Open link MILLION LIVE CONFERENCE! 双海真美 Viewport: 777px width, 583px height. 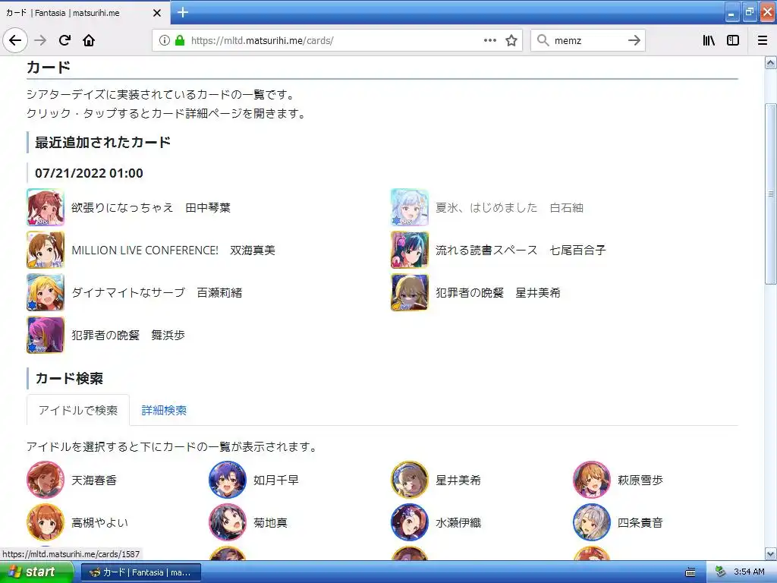click(173, 251)
